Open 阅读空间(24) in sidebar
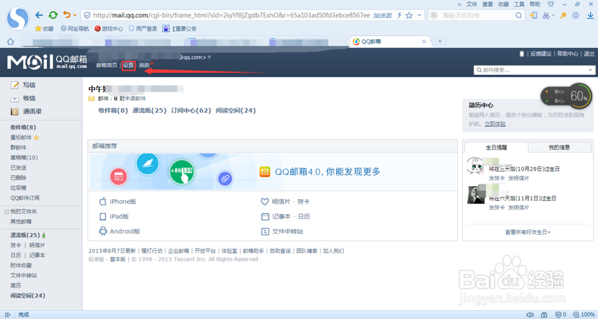This screenshot has height=319, width=598. (28, 295)
